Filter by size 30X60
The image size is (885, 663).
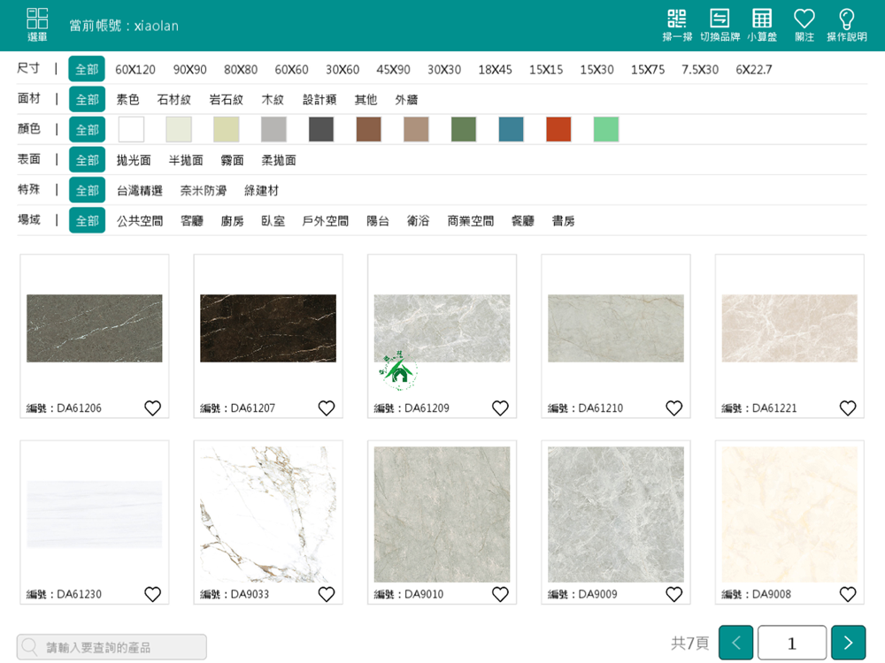tap(342, 69)
